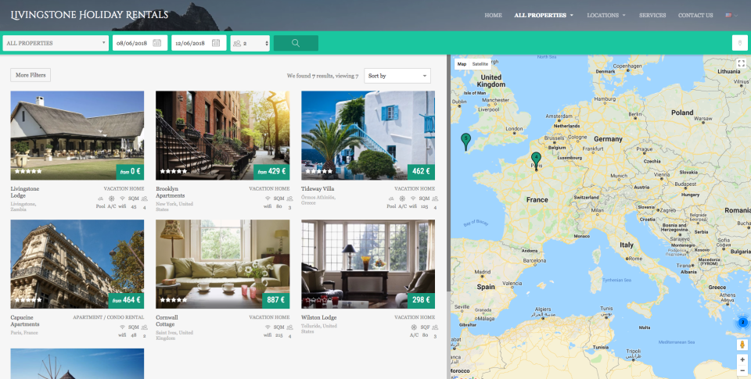Open Cornwall Cottage title link
Image resolution: width=751 pixels, height=379 pixels.
point(167,320)
